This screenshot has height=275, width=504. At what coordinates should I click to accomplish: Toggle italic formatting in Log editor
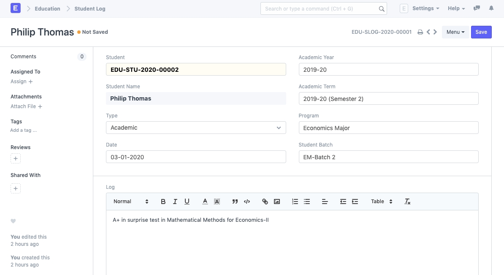pos(175,201)
